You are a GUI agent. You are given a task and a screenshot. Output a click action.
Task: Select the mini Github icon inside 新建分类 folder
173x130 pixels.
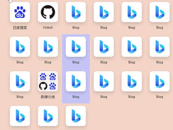pyautogui.click(x=43, y=86)
